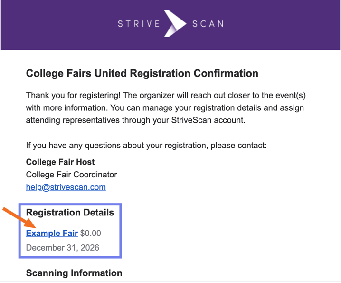
Task: Click the Scanning Information heading
Action: click(74, 273)
